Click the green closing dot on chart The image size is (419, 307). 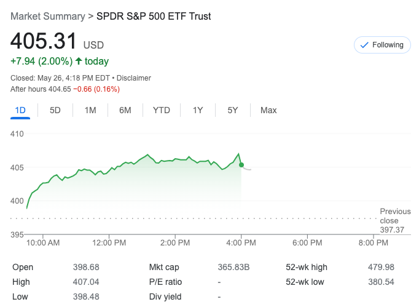[x=241, y=165]
